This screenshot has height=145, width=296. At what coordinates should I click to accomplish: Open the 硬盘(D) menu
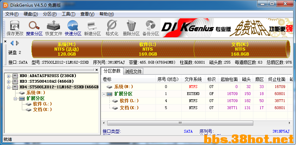click(31, 14)
